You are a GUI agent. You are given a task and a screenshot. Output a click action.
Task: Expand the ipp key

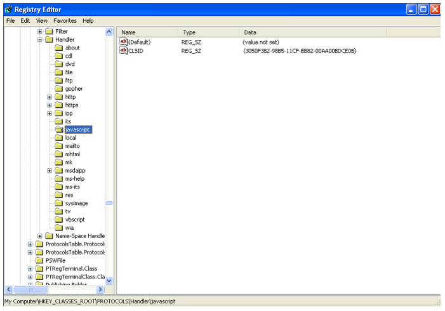[x=50, y=114]
